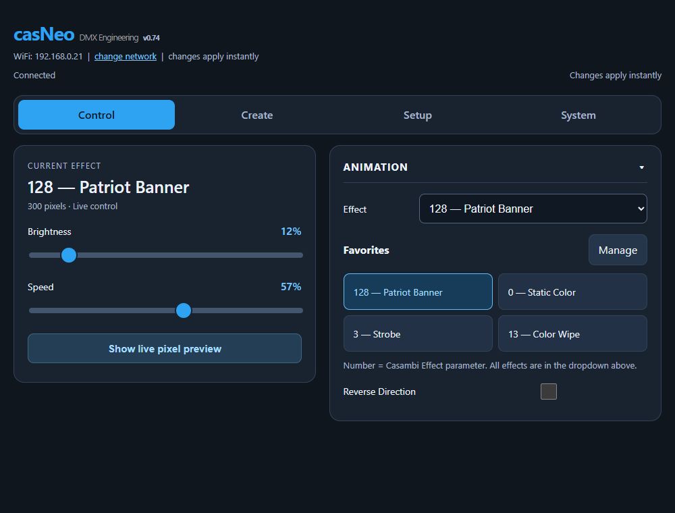
Task: Click the Brightness 12% value
Action: [290, 232]
